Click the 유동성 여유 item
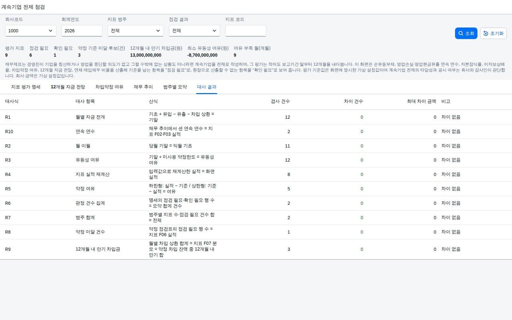The image size is (512, 320). coord(88,160)
